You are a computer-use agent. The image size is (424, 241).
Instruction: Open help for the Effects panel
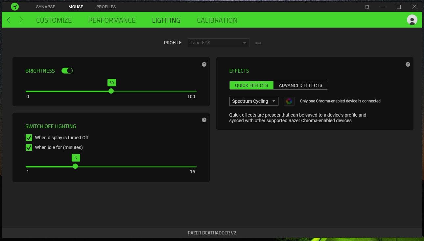[408, 64]
